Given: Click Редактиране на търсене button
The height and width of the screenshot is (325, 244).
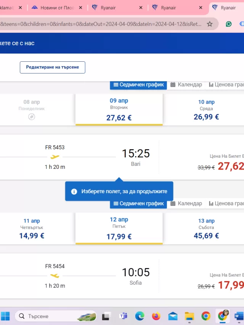Looking at the screenshot, I should (x=53, y=67).
